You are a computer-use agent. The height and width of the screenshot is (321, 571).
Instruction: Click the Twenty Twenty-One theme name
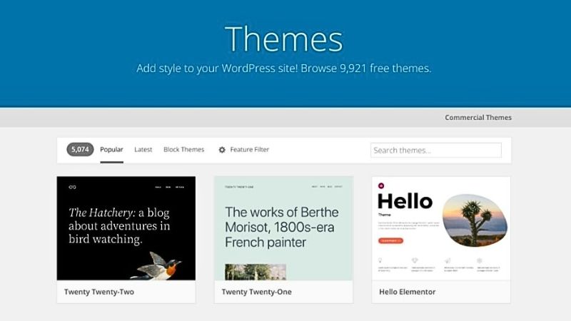point(256,292)
